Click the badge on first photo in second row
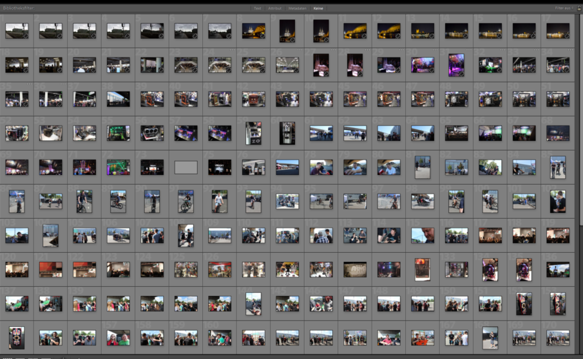This screenshot has width=583, height=359. [26, 69]
